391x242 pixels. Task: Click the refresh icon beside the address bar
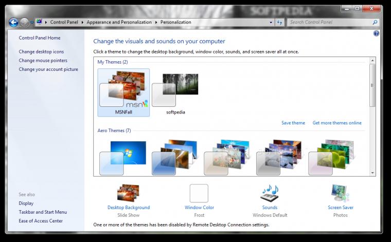coord(279,23)
